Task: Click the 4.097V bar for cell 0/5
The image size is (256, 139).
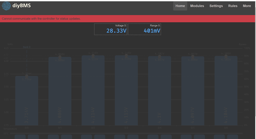Action: coord(193,91)
